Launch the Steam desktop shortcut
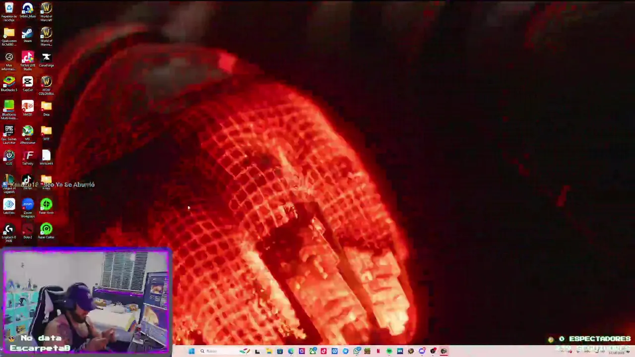This screenshot has height=357, width=635. [x=27, y=35]
